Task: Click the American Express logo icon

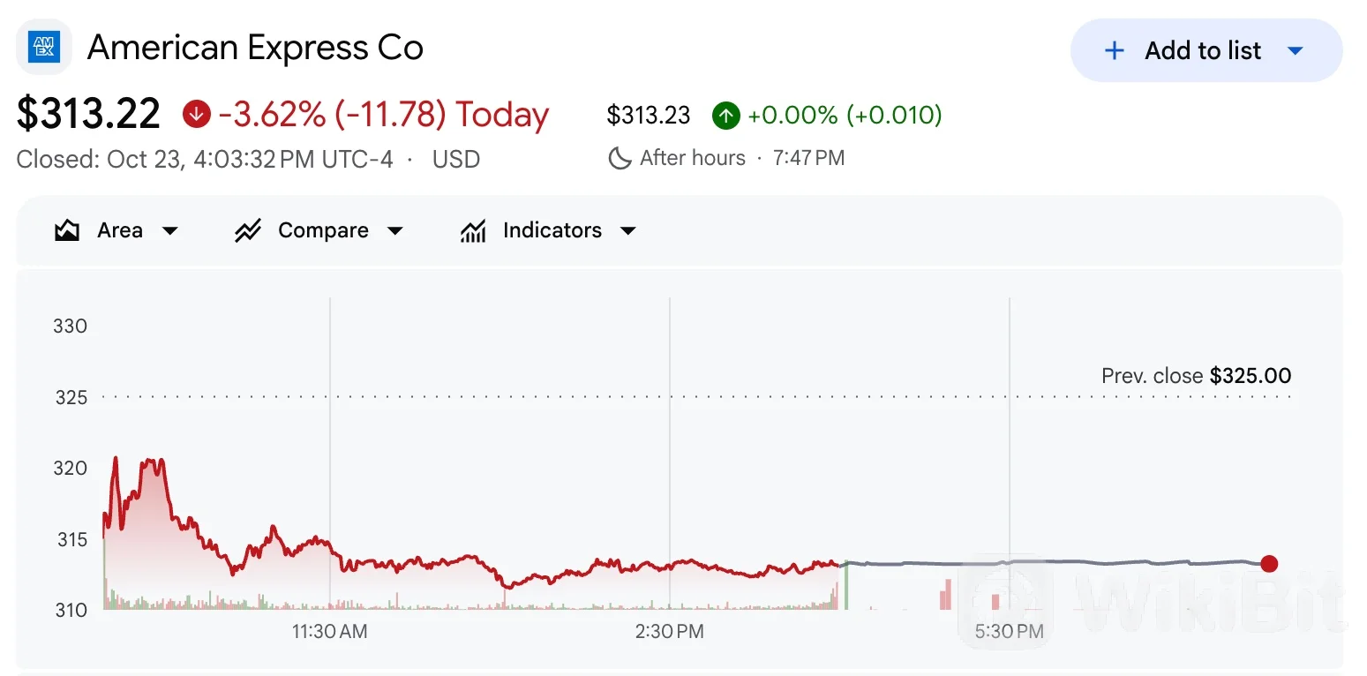Action: point(44,47)
